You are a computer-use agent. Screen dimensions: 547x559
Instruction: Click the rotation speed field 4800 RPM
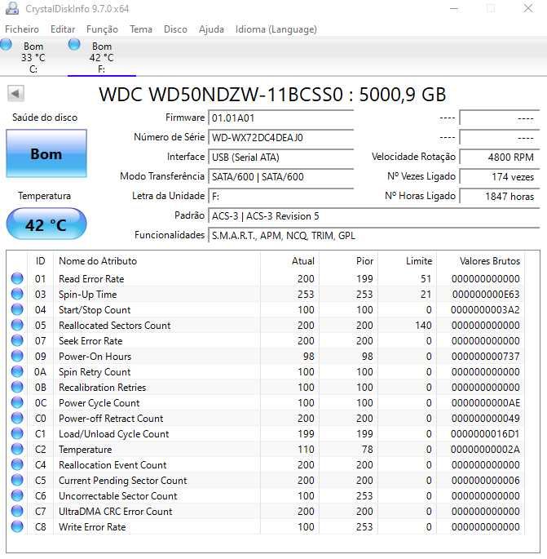(x=500, y=157)
